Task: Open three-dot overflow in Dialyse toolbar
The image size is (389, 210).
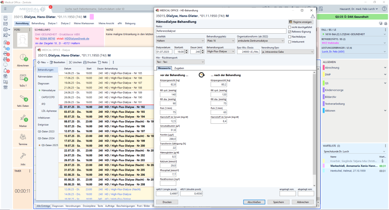Action: click(113, 62)
